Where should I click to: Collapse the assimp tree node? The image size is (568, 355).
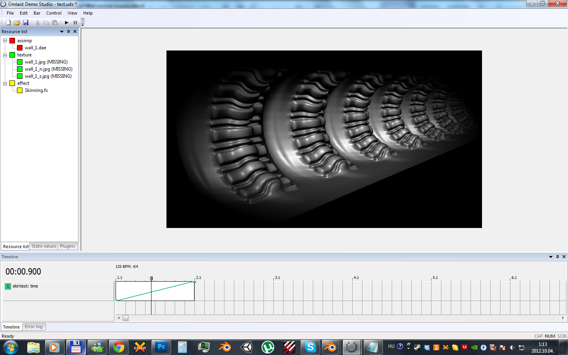tap(5, 41)
